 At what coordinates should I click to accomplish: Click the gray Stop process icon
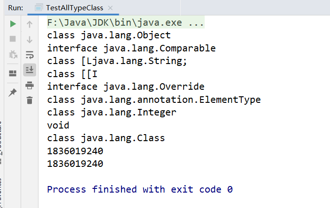point(13,39)
